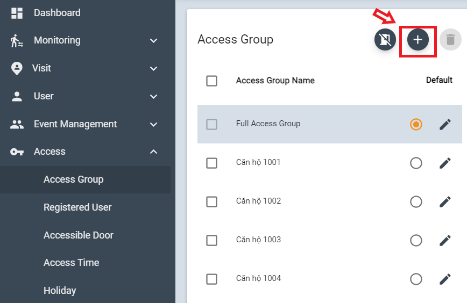Click pencil icon for Căn hộ 1001

click(445, 163)
